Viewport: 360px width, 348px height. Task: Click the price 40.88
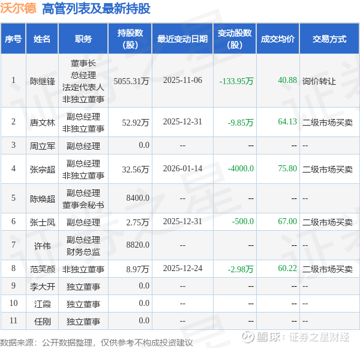287,80
